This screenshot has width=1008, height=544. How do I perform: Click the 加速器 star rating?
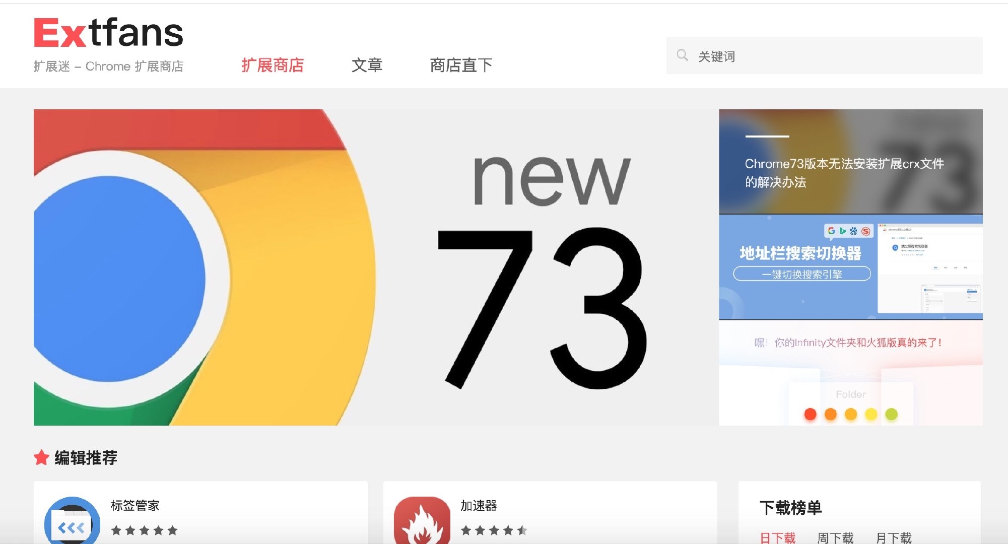point(494,530)
